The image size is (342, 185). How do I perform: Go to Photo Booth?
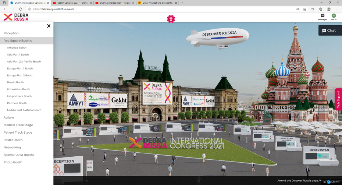click(x=13, y=162)
